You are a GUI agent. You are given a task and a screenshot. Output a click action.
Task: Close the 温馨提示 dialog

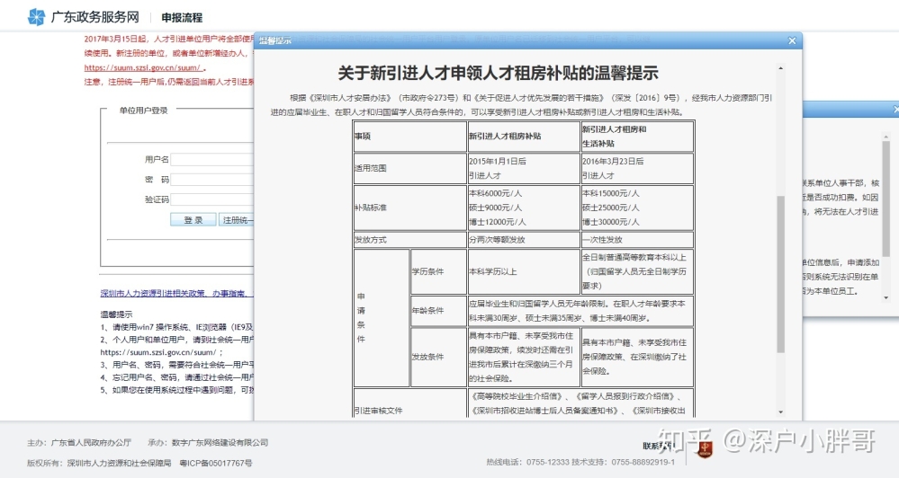pyautogui.click(x=792, y=40)
